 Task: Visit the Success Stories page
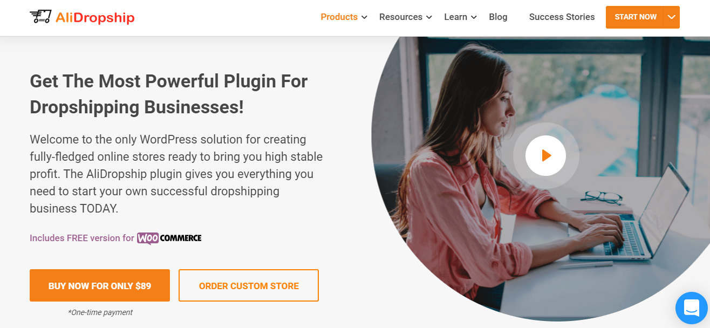[x=562, y=17]
